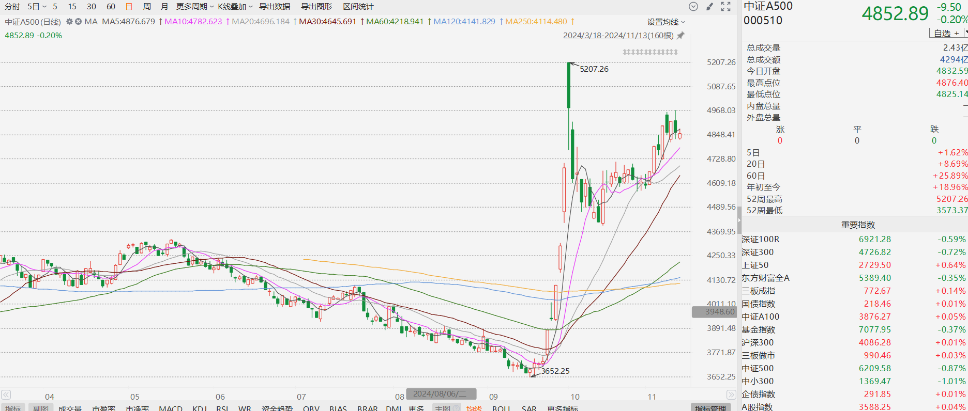Switch to 月 monthly K-line
Image resolution: width=968 pixels, height=411 pixels.
[x=164, y=7]
